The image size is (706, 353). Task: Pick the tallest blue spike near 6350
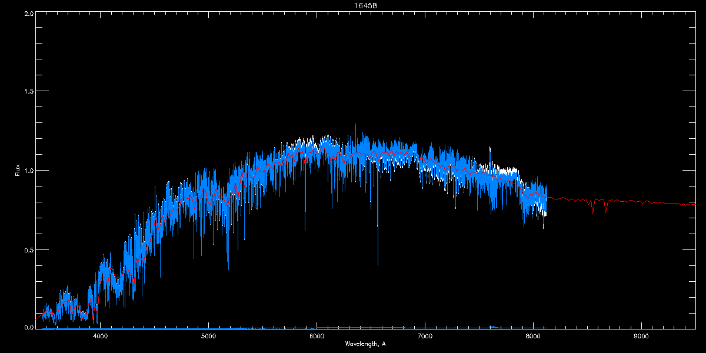tap(355, 125)
